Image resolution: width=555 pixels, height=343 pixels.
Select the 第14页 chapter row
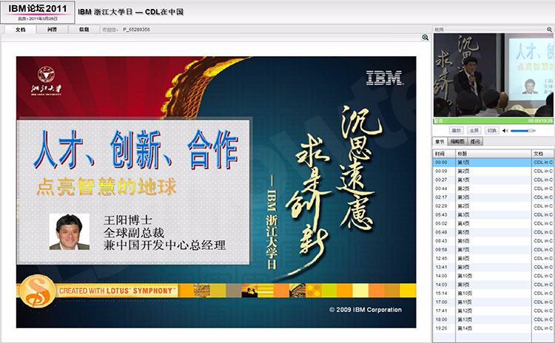pos(494,328)
